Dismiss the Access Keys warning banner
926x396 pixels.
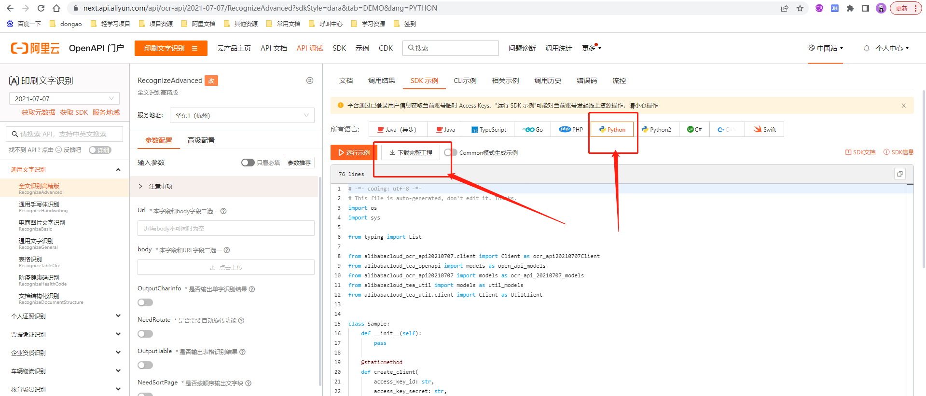pos(904,106)
